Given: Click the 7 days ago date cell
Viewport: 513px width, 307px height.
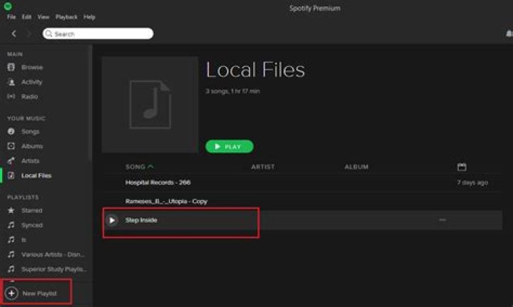Looking at the screenshot, I should coord(472,182).
